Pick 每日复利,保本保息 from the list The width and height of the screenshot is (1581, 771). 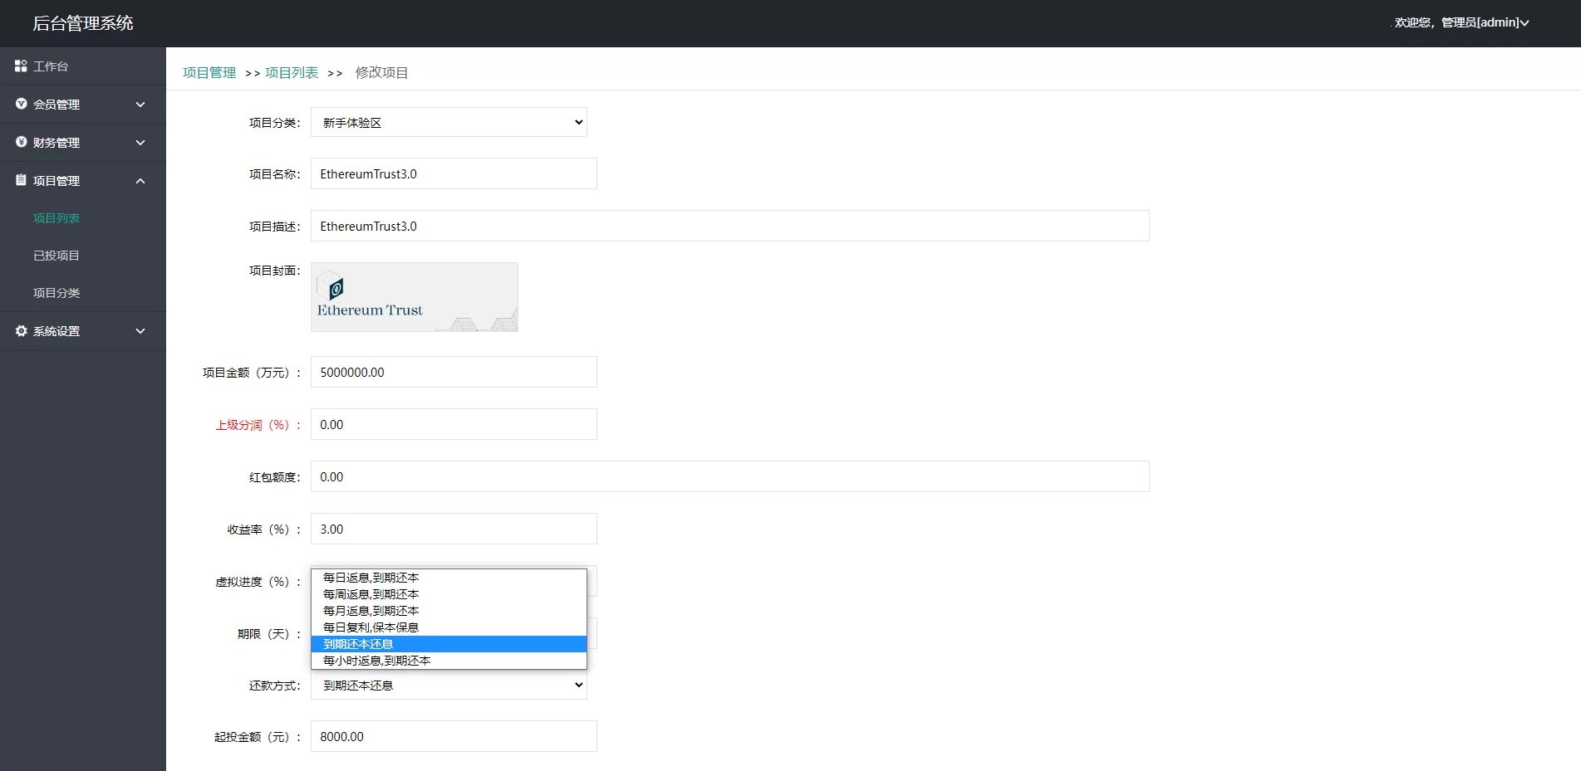click(x=371, y=627)
